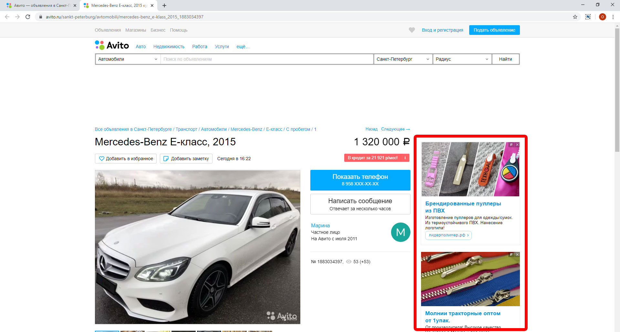Go to the Работа category
This screenshot has width=620, height=332.
pyautogui.click(x=200, y=47)
